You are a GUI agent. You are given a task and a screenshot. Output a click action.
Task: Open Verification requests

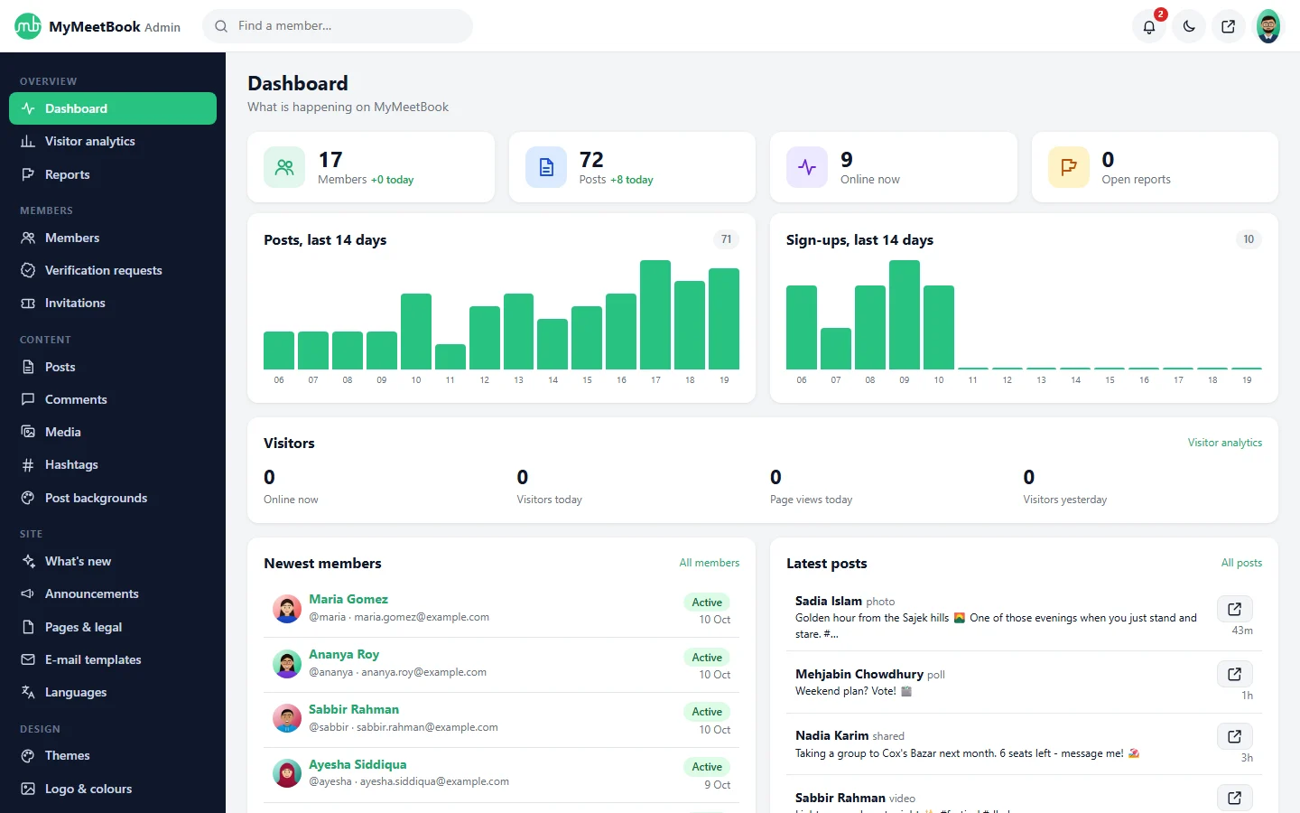pyautogui.click(x=113, y=270)
